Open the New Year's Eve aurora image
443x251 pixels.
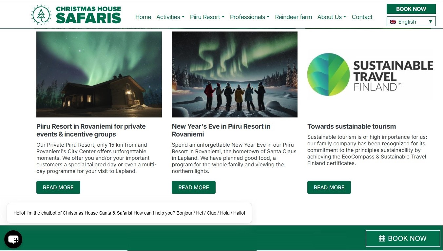pos(235,74)
